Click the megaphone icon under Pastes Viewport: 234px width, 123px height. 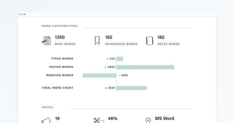[46, 120]
